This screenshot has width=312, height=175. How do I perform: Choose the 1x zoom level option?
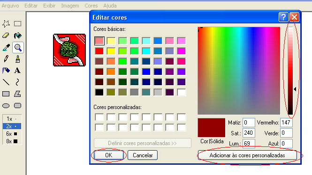pos(12,119)
